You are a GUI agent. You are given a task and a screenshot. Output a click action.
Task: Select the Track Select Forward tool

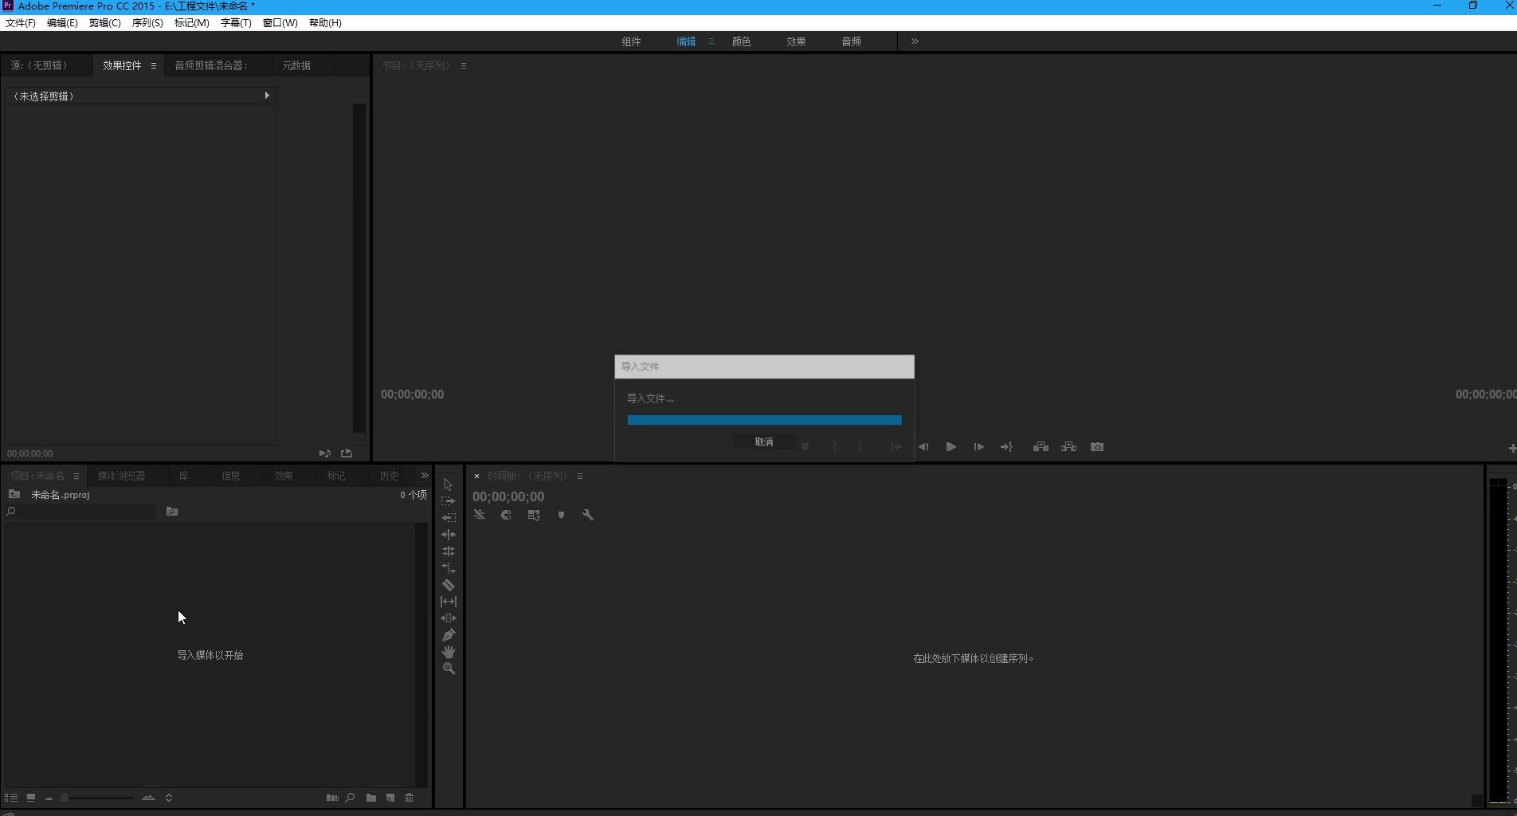449,501
